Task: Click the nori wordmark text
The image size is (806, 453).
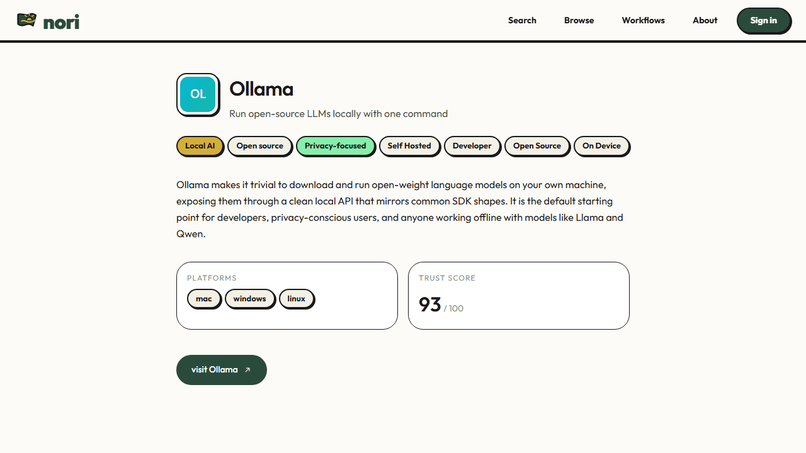Action: point(61,22)
